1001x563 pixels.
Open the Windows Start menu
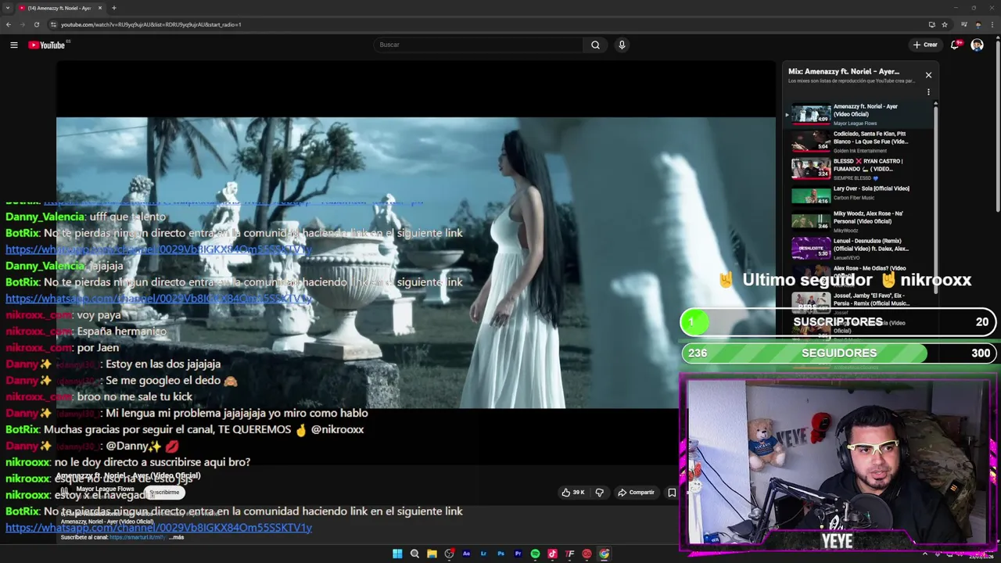coord(397,554)
